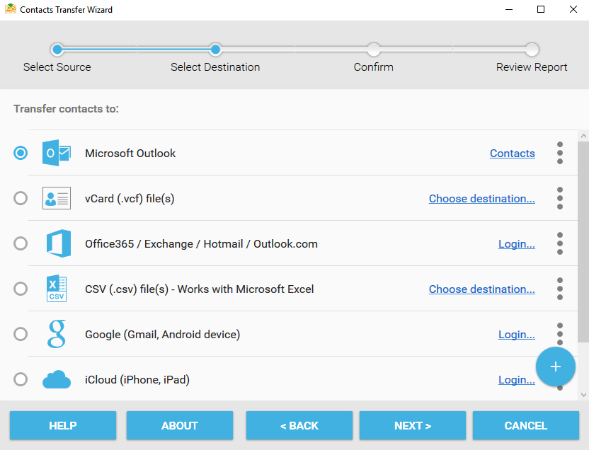Click the Review Report progress dot

[532, 49]
